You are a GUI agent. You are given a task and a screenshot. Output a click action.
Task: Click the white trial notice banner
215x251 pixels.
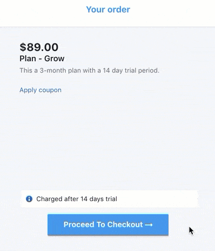click(109, 199)
